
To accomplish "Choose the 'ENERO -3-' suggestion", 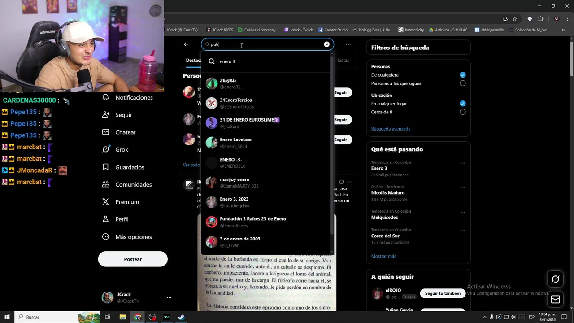I will pyautogui.click(x=265, y=162).
